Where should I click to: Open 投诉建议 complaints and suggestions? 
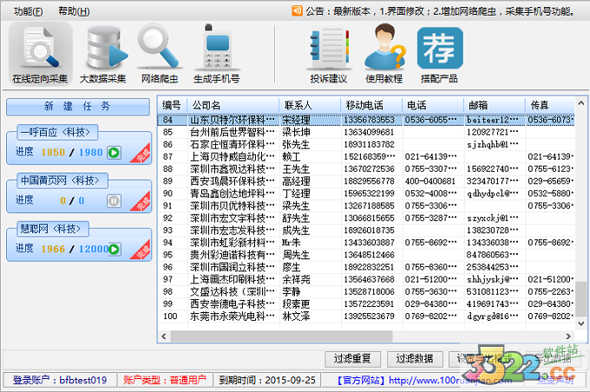[328, 53]
